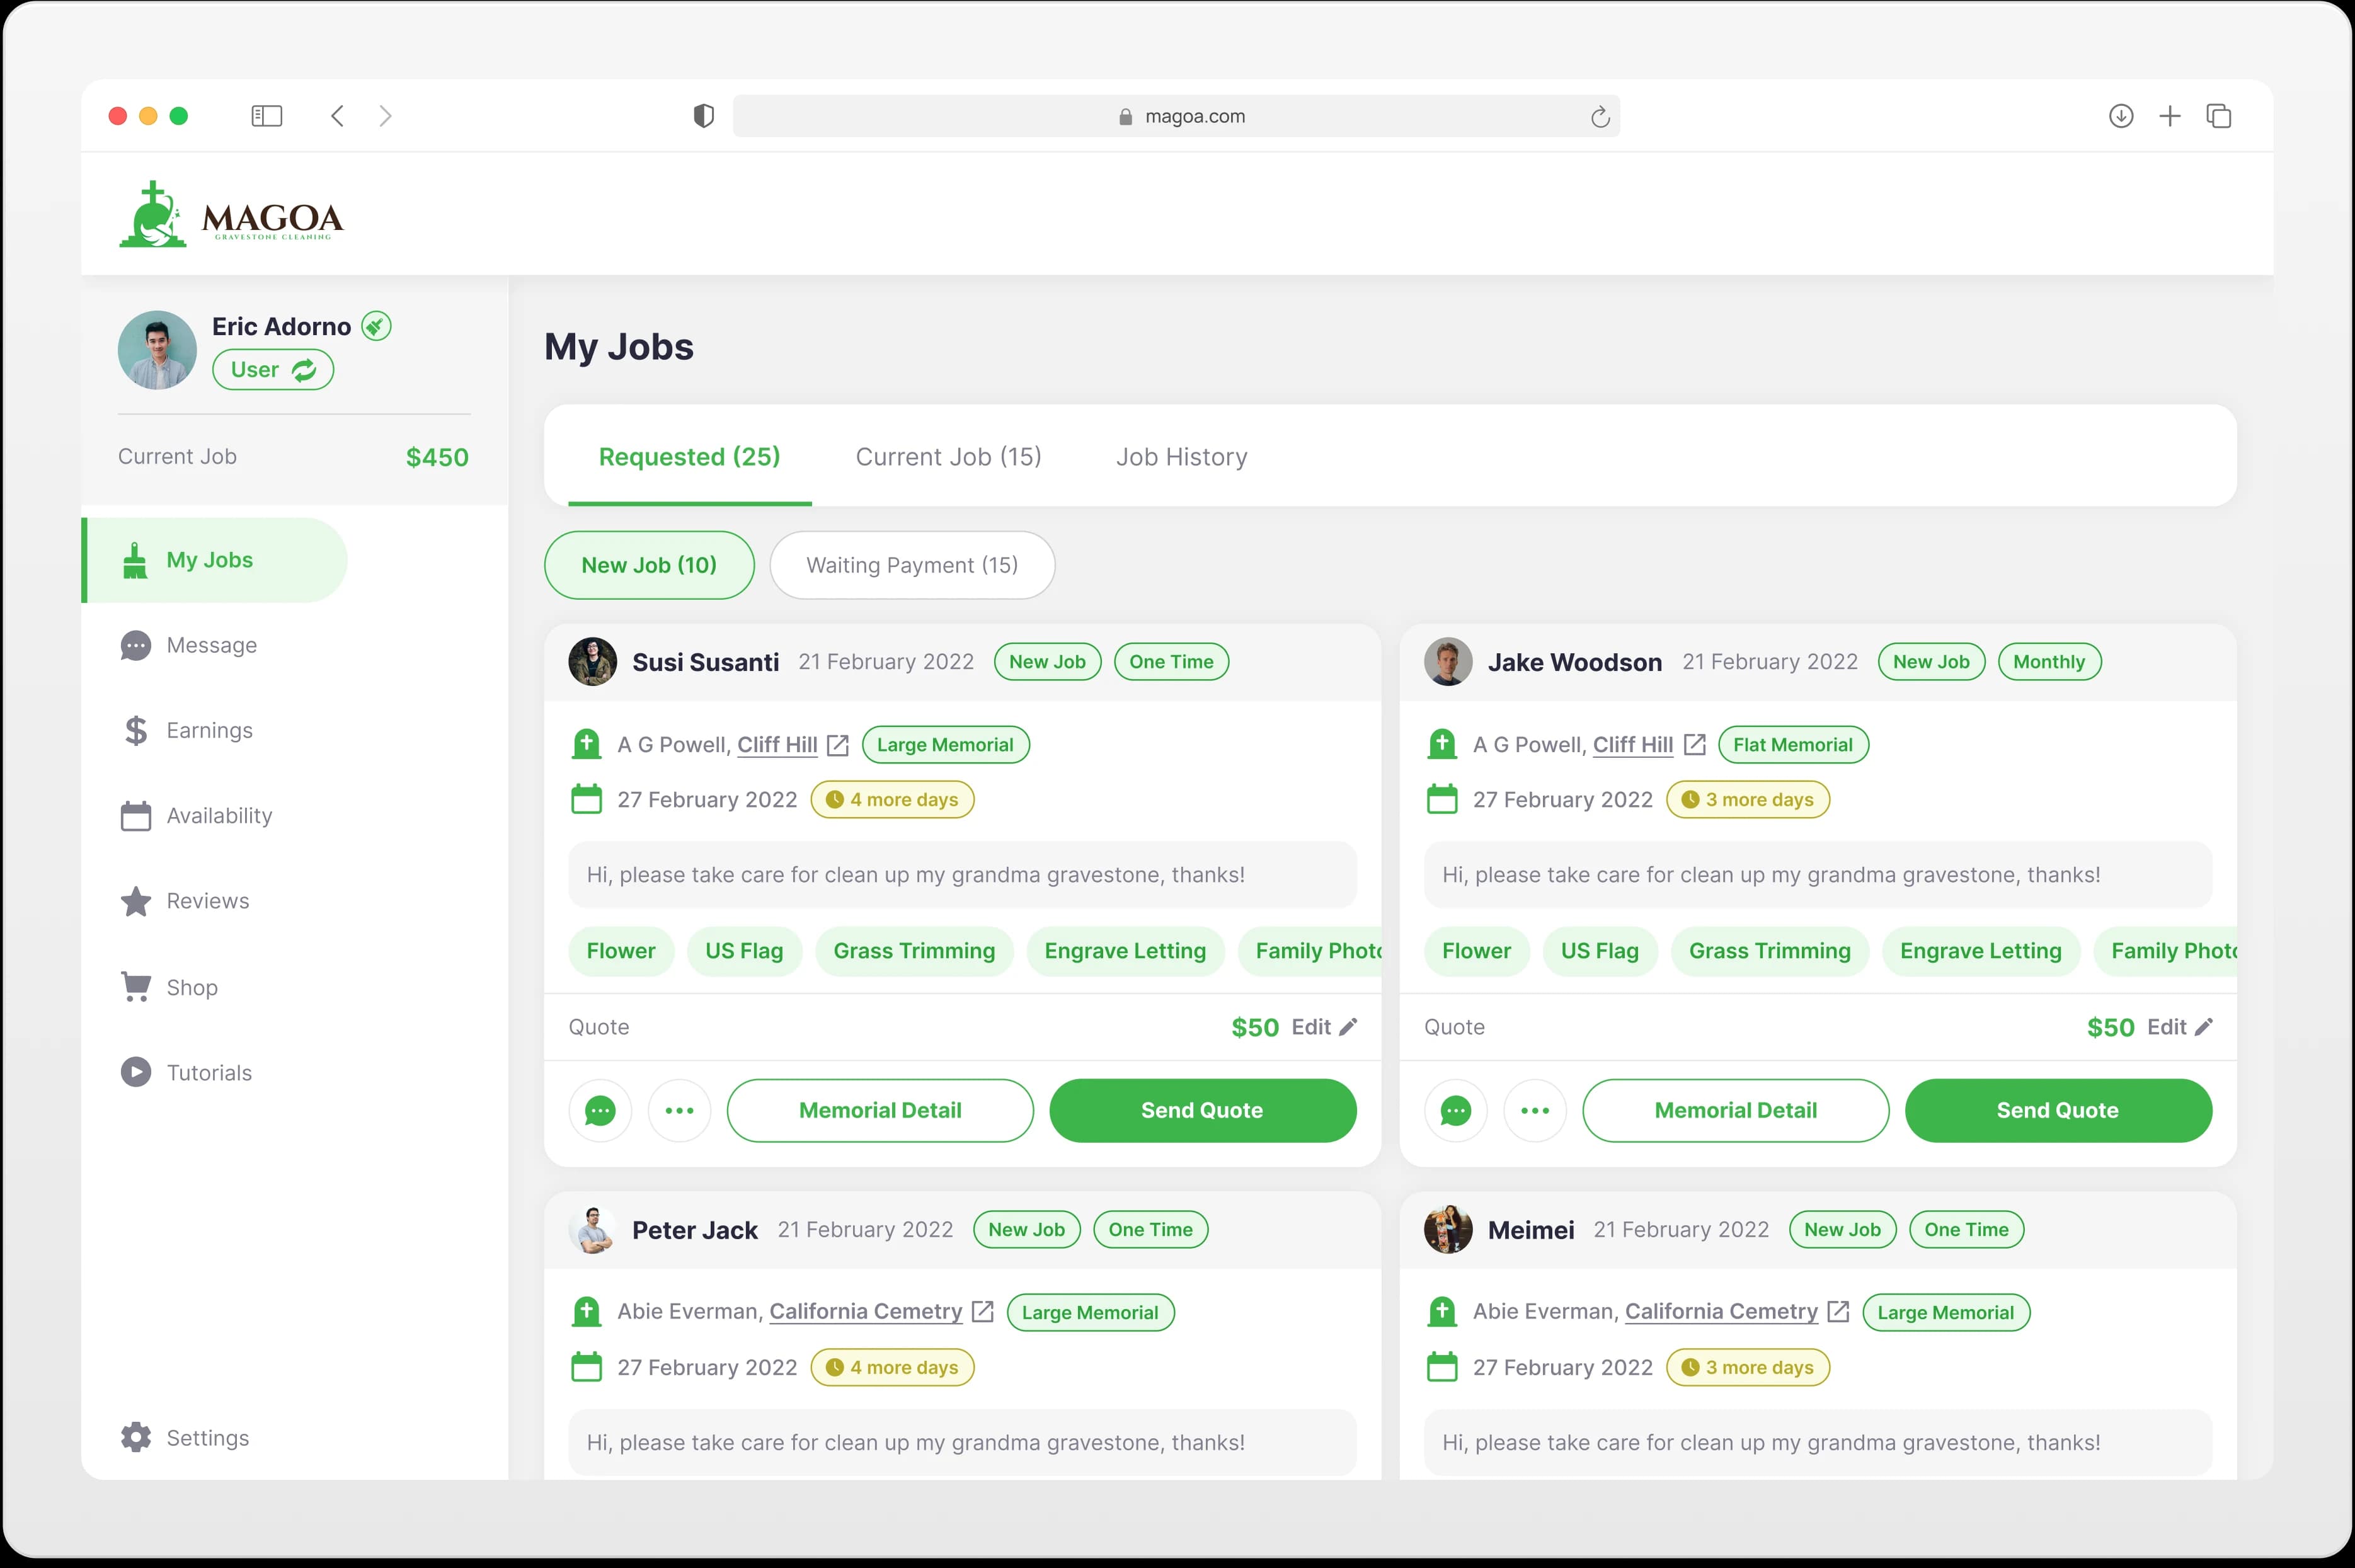This screenshot has height=1568, width=2355.
Task: Open Tutorials in the sidebar
Action: (x=209, y=1072)
